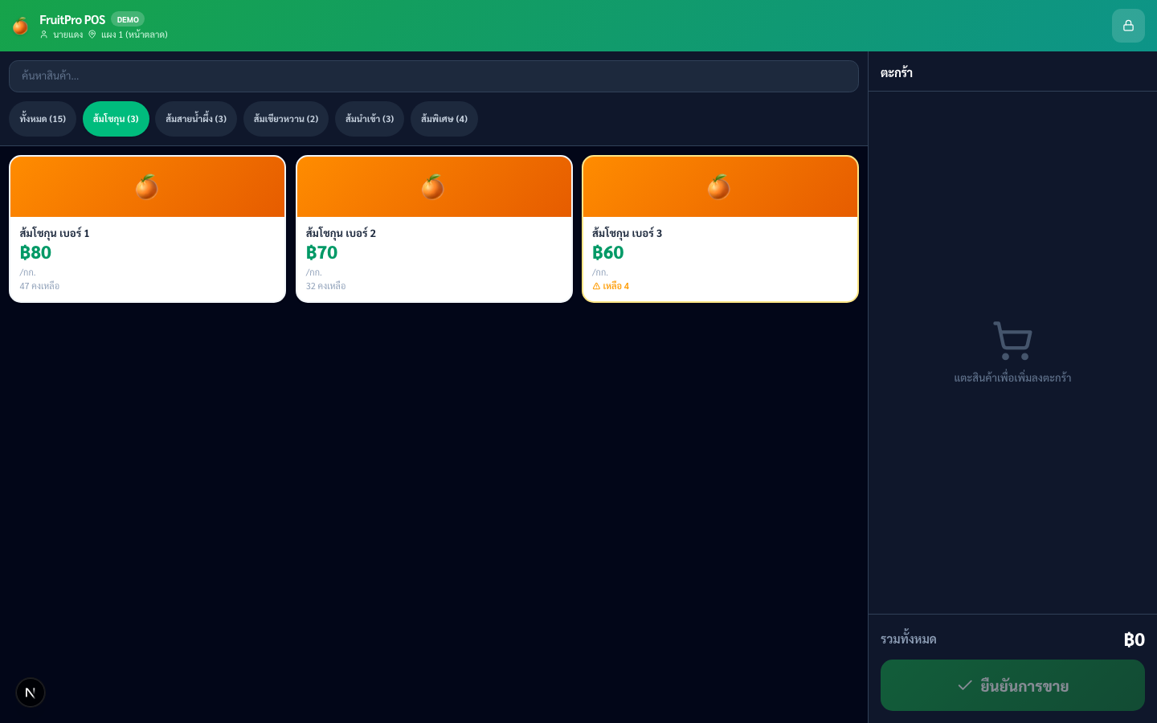
Task: Click the ฿70 price
Action: pos(321,252)
